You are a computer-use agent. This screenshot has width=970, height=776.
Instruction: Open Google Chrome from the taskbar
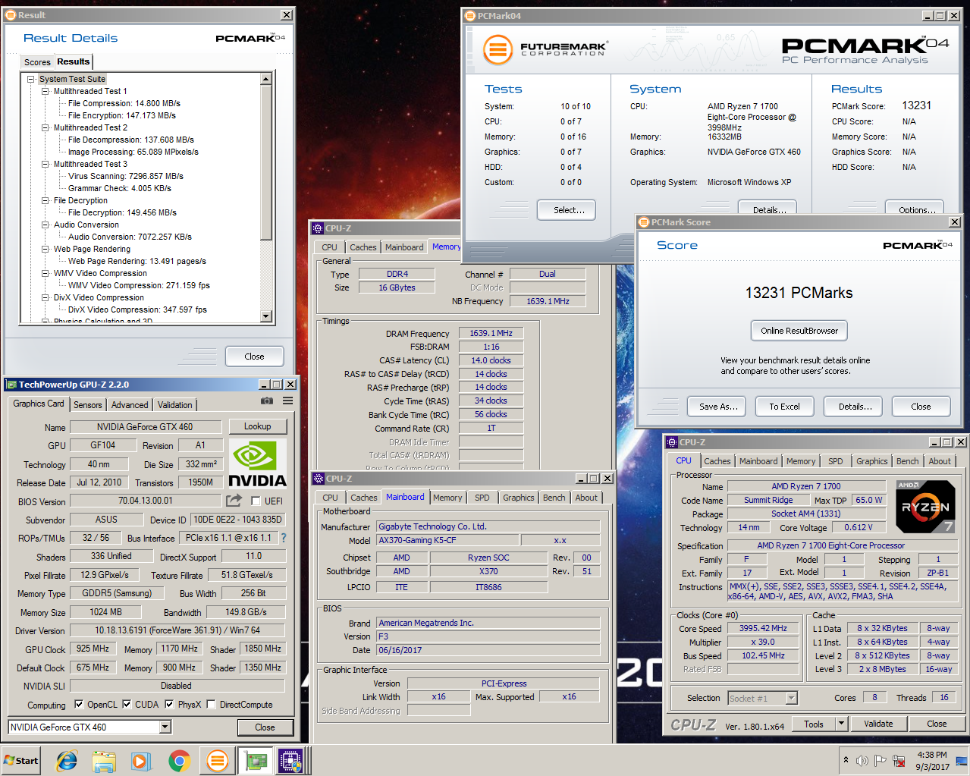179,761
